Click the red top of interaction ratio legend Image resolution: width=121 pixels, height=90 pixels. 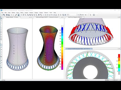[119, 56]
